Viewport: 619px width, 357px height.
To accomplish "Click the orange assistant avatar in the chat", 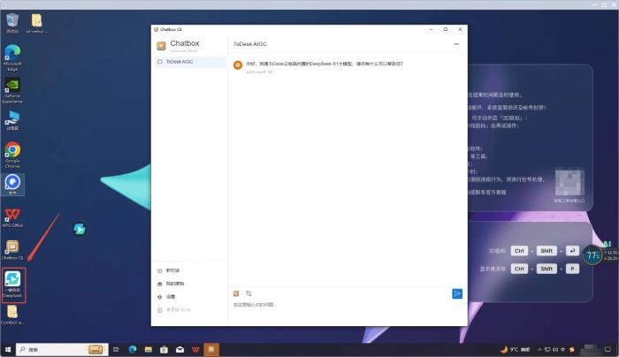I will tap(238, 65).
